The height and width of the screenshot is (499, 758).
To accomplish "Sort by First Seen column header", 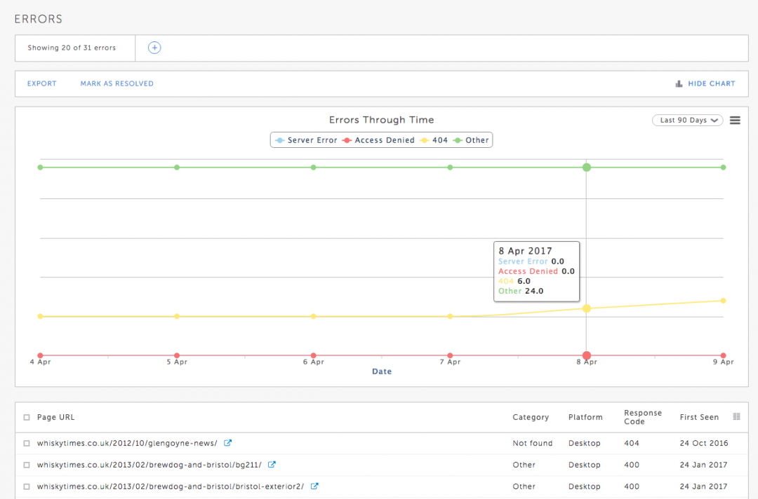I will coord(699,417).
